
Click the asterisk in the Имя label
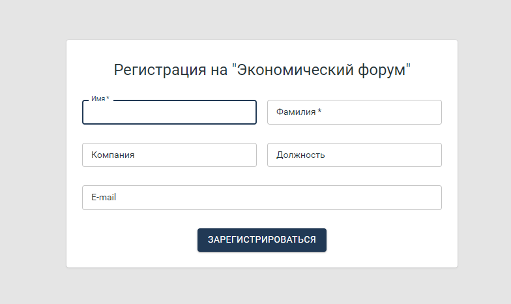pos(108,99)
